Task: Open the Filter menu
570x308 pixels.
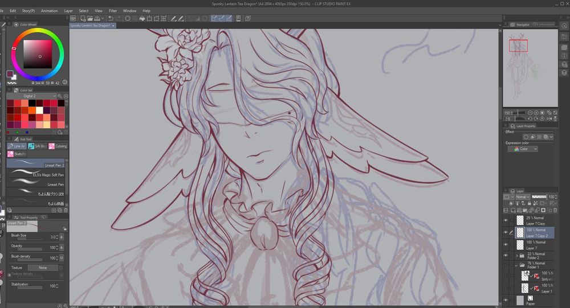Action: (113, 11)
